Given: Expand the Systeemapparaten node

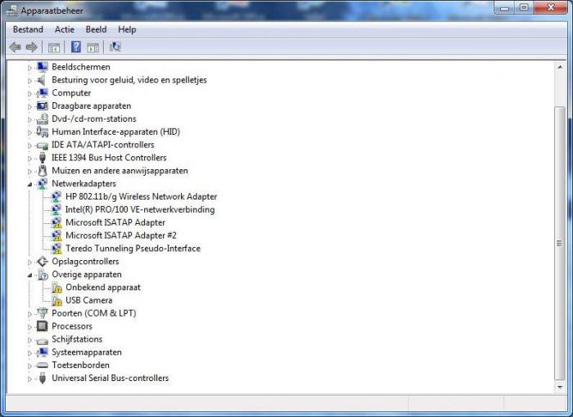Looking at the screenshot, I should pos(30,353).
